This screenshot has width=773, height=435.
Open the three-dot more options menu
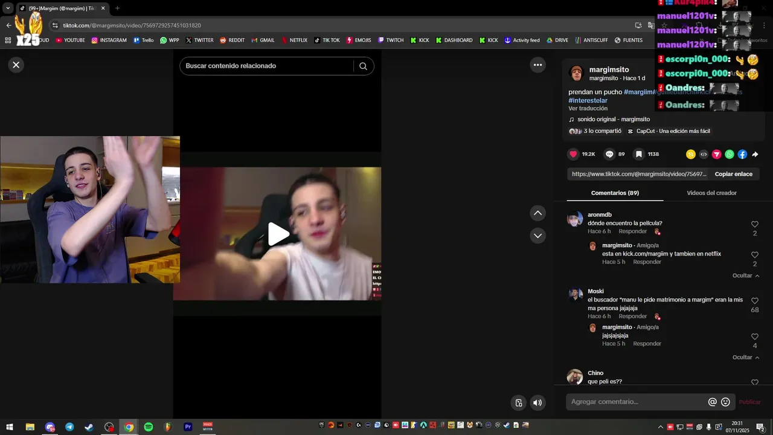(537, 65)
